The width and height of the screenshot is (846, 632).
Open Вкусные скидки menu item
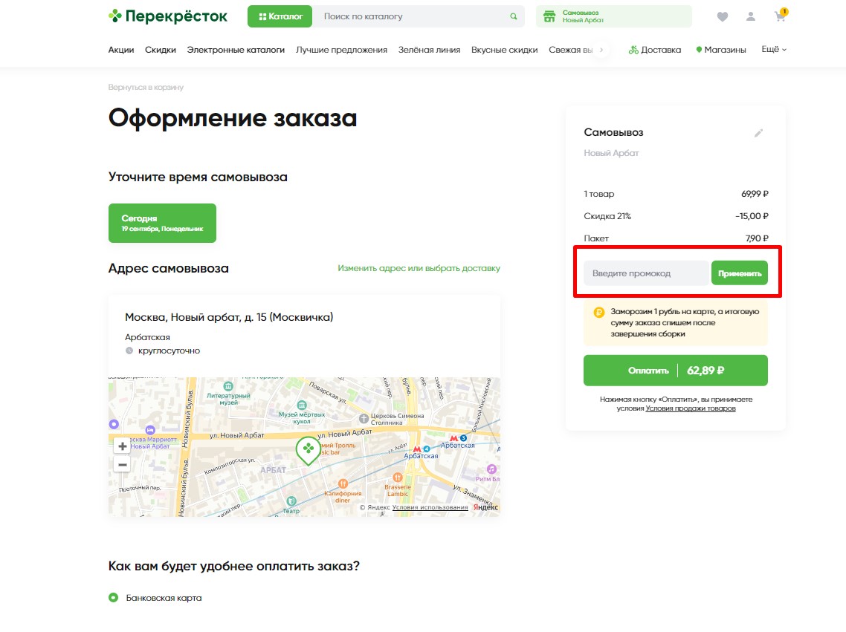click(505, 50)
